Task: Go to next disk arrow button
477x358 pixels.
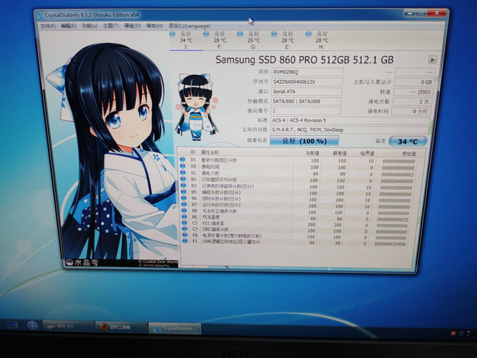Action: coord(432,59)
